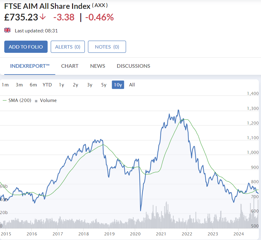The image size is (261, 240).
Task: Select the 1y time range
Action: pos(61,85)
